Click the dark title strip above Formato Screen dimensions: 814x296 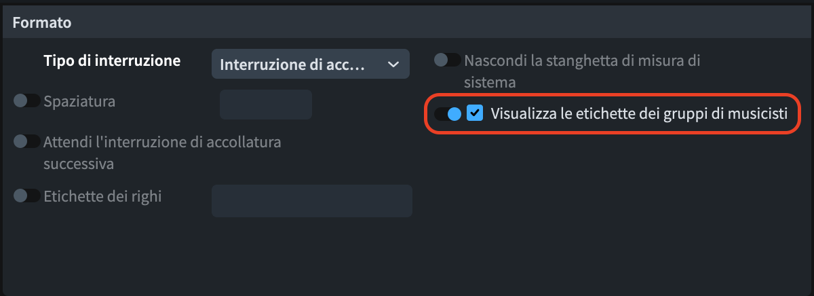coord(407,3)
